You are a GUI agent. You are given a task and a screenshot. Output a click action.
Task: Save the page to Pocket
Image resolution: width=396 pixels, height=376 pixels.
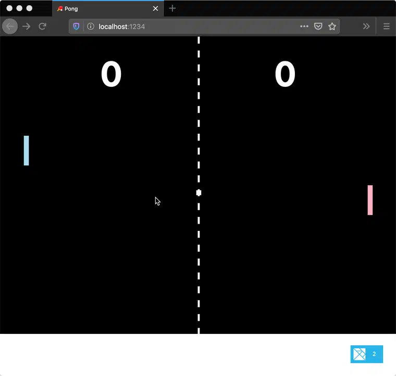tap(318, 27)
